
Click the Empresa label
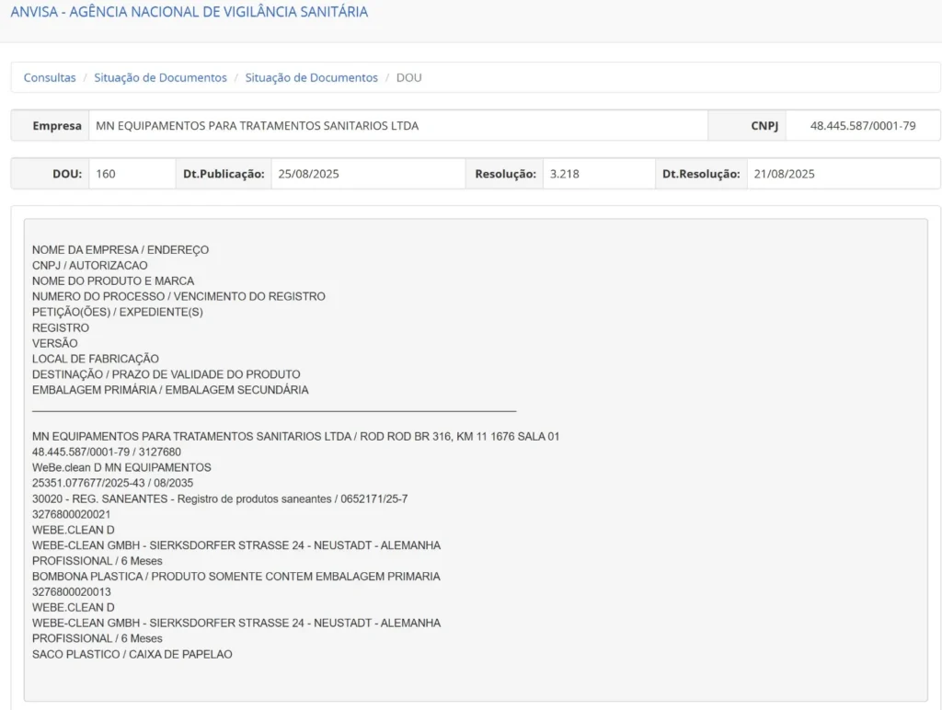pyautogui.click(x=57, y=126)
